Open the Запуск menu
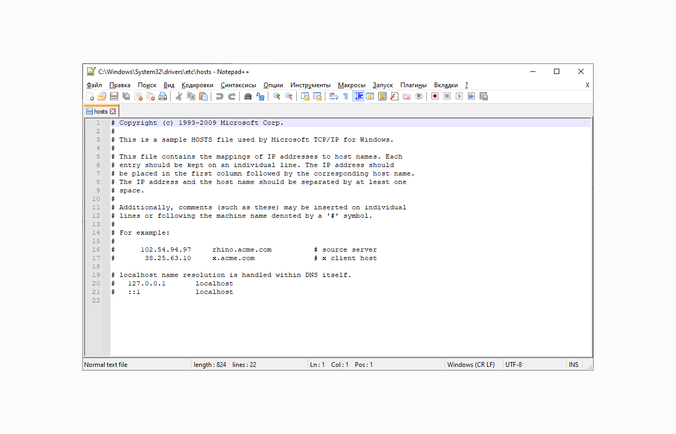 tap(383, 85)
